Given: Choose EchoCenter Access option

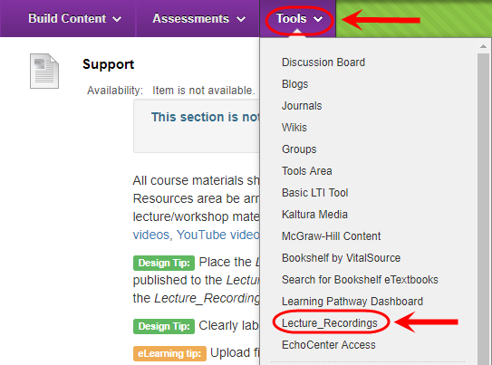Looking at the screenshot, I should pos(329,345).
